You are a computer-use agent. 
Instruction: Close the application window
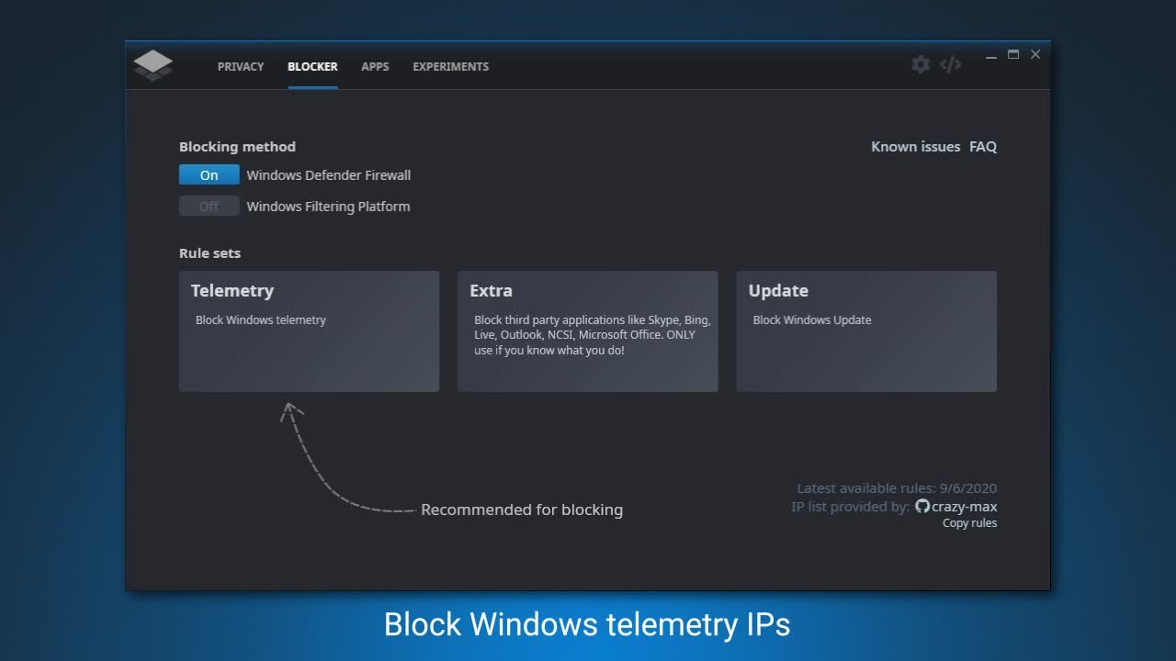pos(1035,55)
